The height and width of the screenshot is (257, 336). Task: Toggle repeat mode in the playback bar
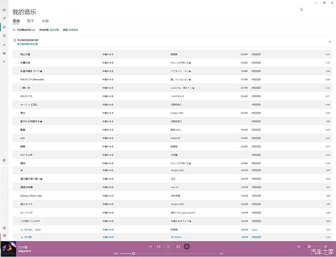point(187,246)
